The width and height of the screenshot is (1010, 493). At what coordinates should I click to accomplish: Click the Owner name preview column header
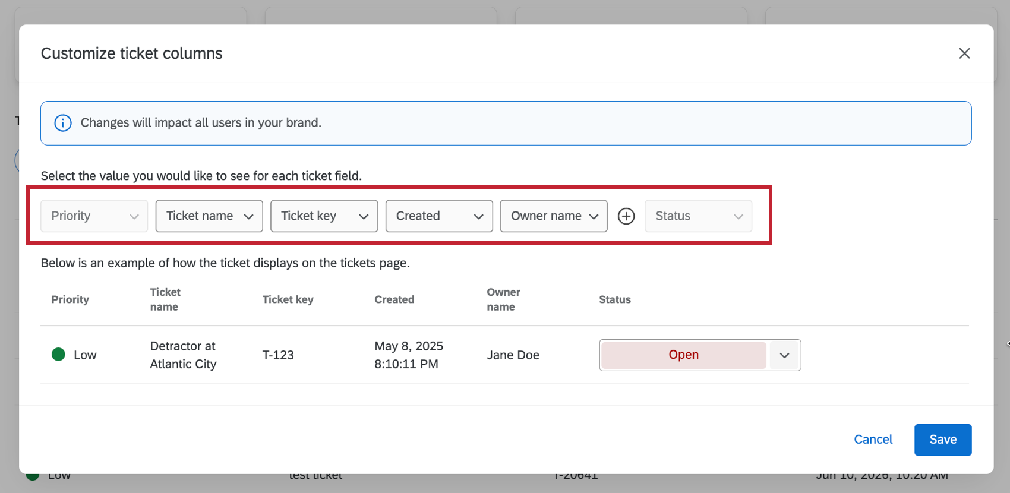(x=503, y=299)
